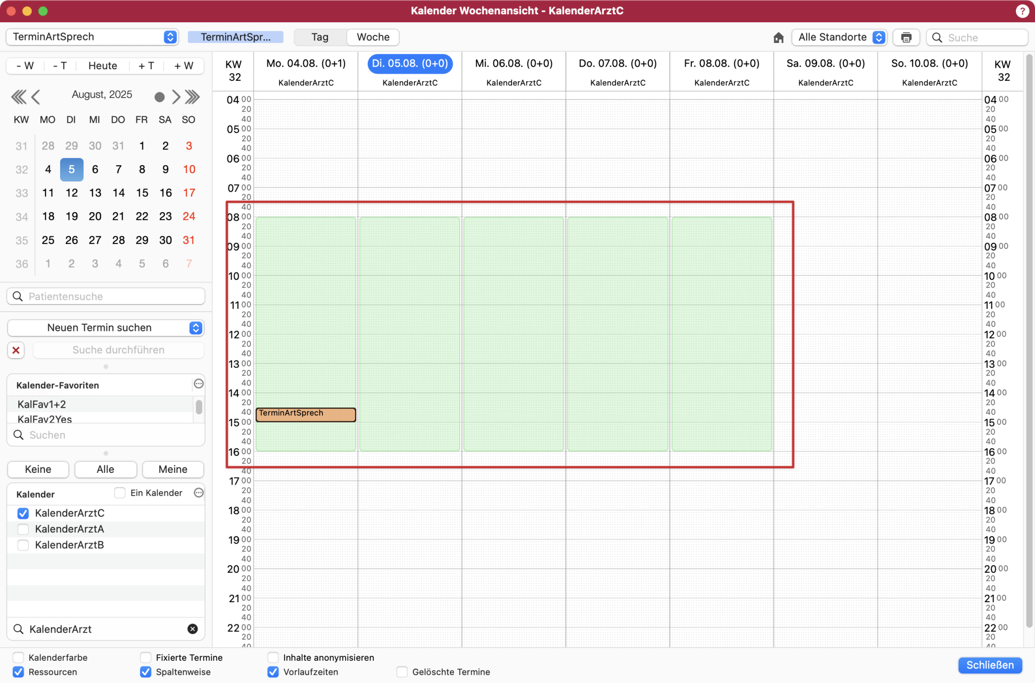Click the print icon button

click(906, 37)
